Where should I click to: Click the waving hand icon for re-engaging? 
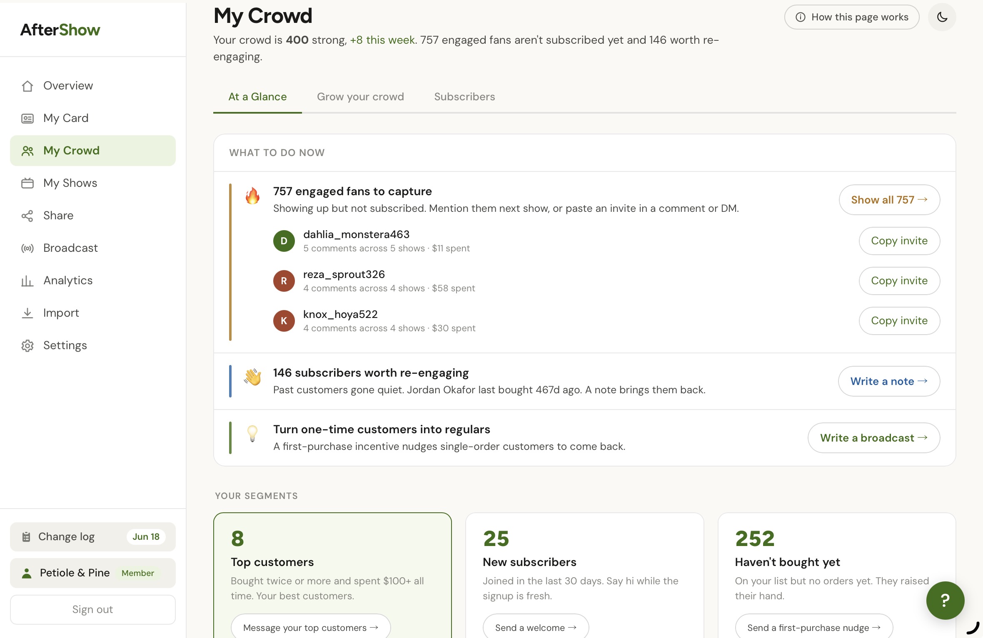pyautogui.click(x=252, y=377)
